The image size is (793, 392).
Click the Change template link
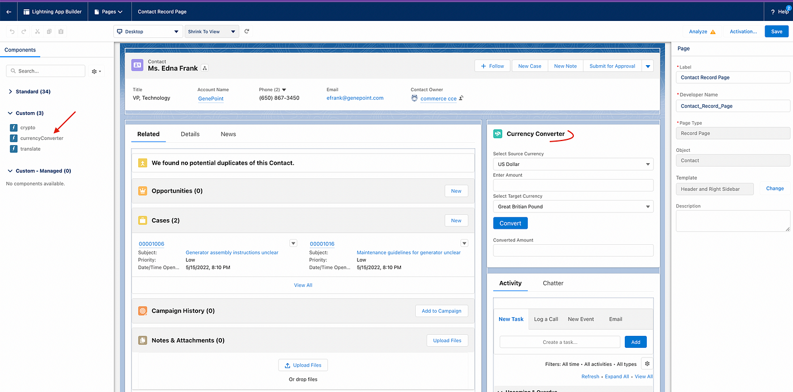tap(775, 189)
